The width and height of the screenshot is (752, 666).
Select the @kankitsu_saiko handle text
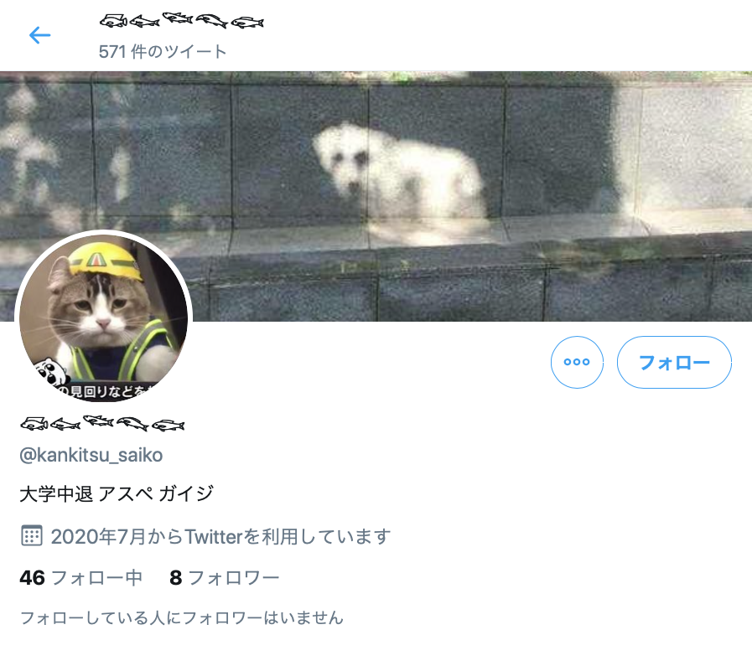91,455
